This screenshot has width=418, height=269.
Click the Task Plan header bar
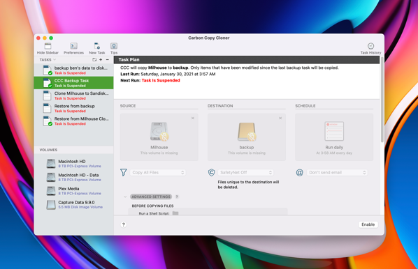point(247,59)
